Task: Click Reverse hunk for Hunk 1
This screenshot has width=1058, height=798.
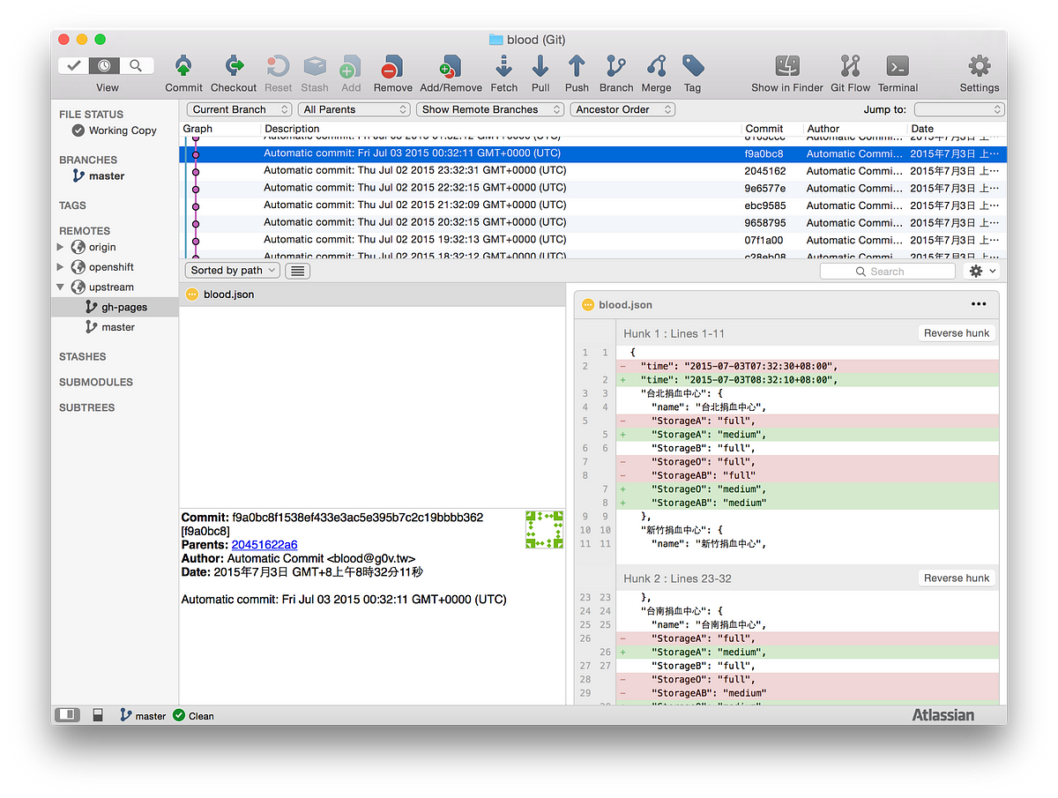Action: pos(957,333)
